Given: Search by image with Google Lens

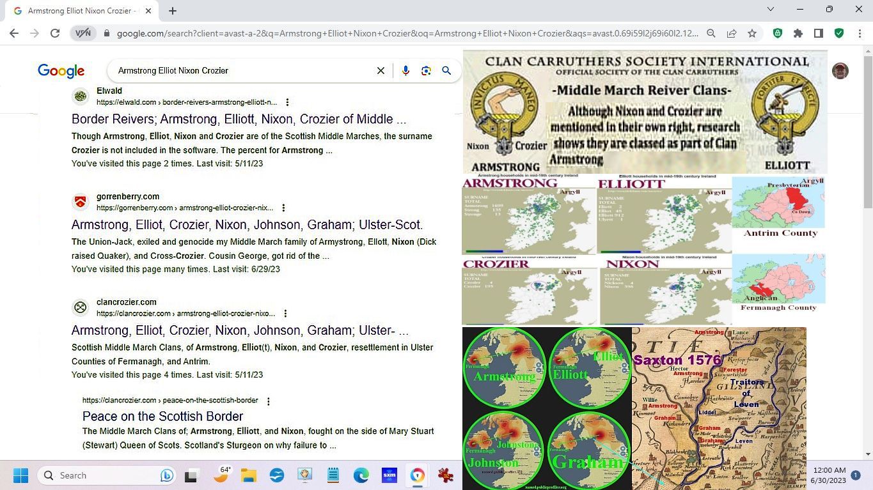Looking at the screenshot, I should 426,71.
